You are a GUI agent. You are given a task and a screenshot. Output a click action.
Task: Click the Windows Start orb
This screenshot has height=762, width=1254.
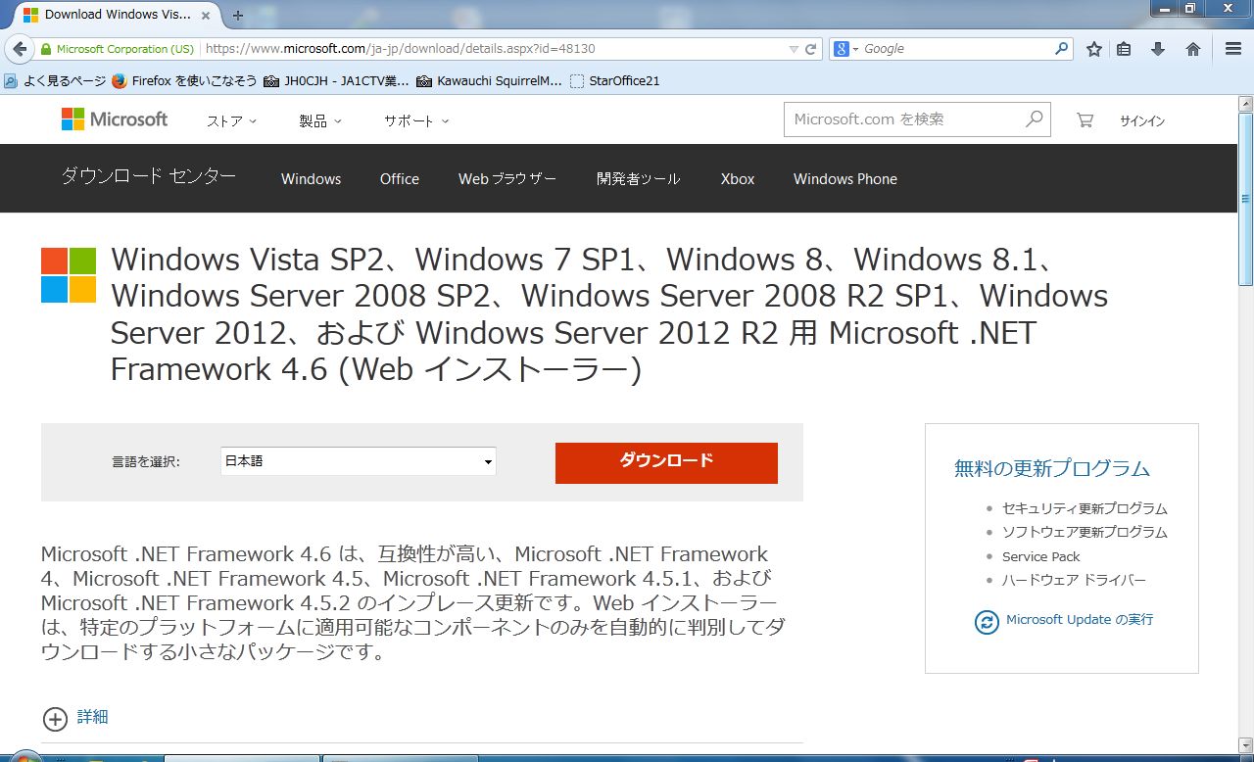(x=24, y=756)
